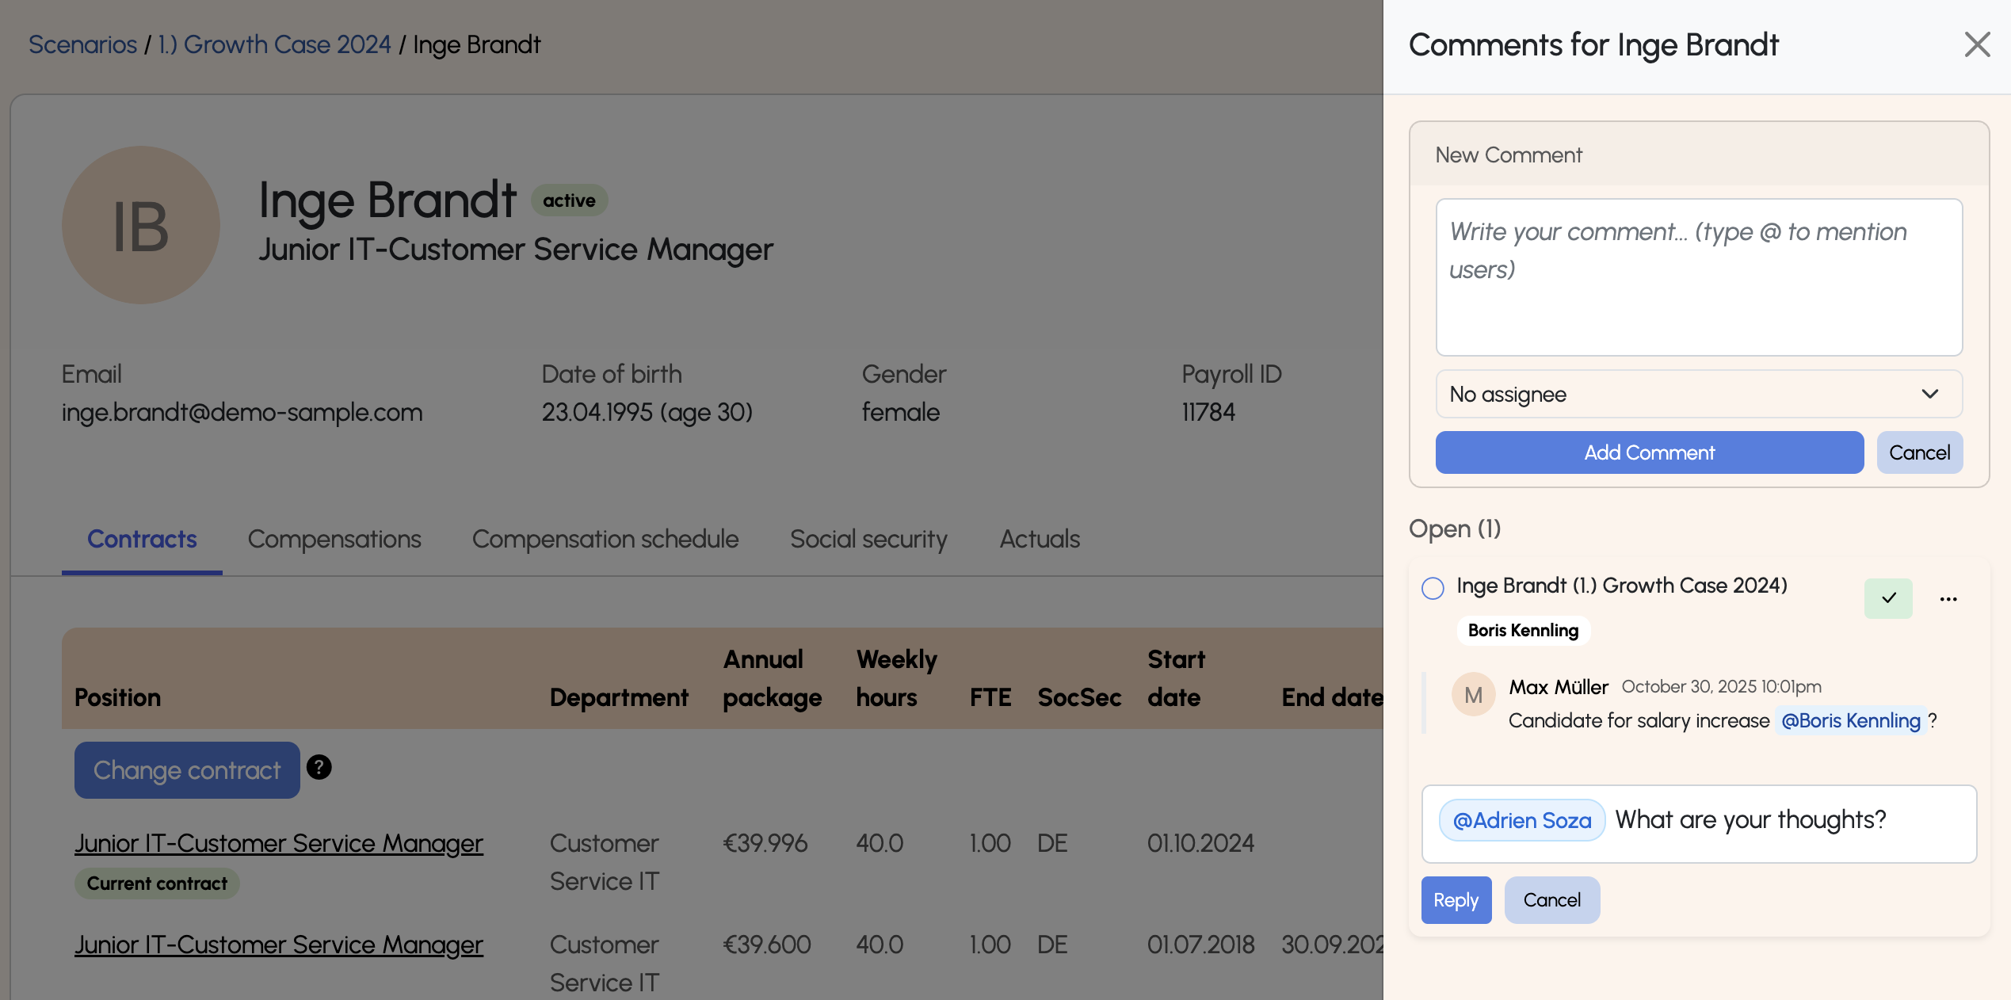
Task: Click the IB profile avatar
Action: (x=141, y=225)
